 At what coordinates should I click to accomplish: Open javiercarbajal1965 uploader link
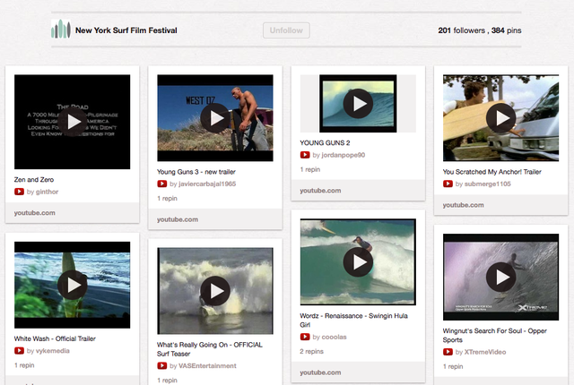pyautogui.click(x=207, y=184)
